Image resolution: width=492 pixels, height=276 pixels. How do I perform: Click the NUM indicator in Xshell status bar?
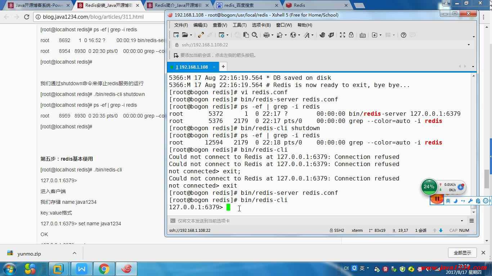tap(464, 230)
